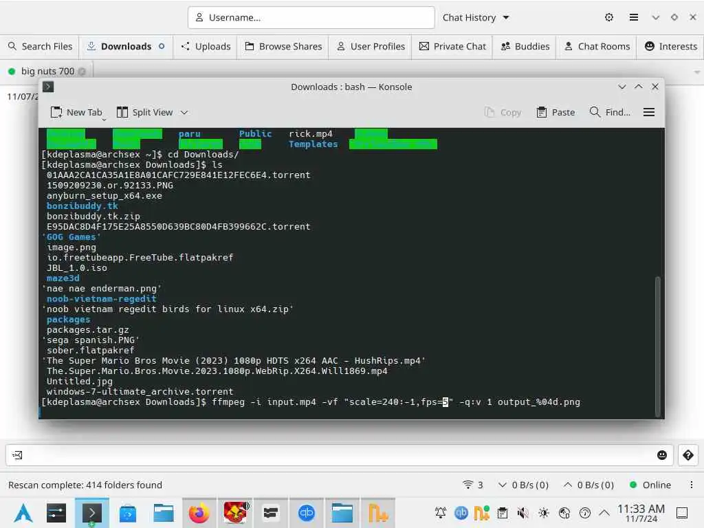Viewport: 704px width, 528px height.
Task: Click 'anyburn_setup_x64.exe' in terminal listing
Action: (104, 196)
